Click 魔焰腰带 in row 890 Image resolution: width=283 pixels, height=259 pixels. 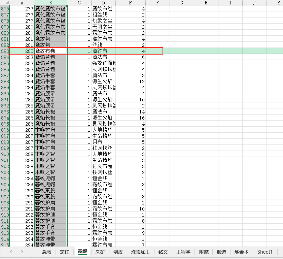[x=50, y=94]
